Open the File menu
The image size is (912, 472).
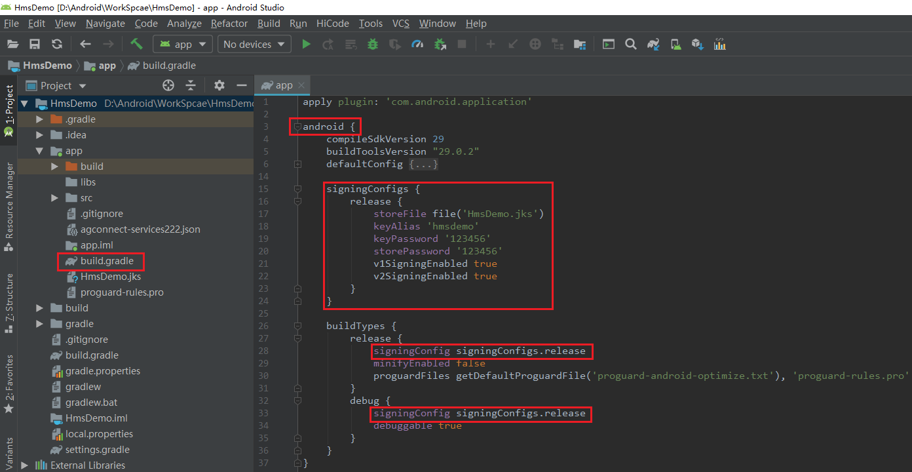pyautogui.click(x=11, y=23)
